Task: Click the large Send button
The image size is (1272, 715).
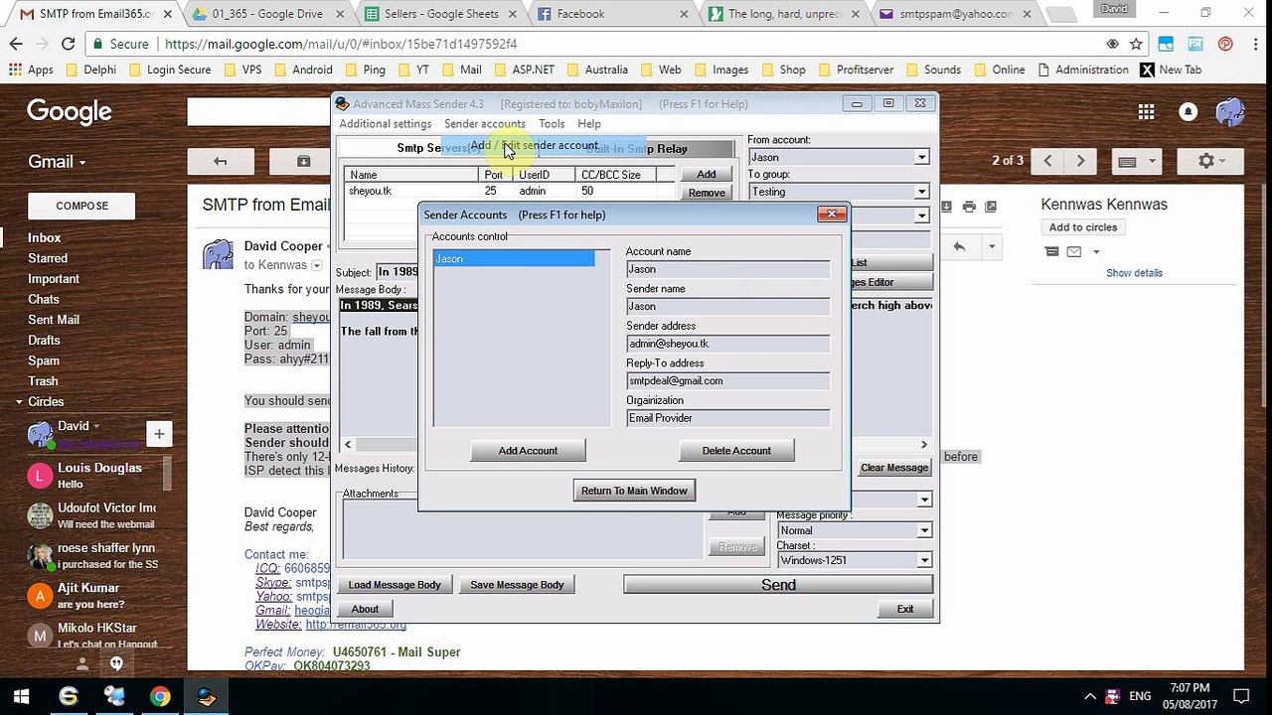Action: (x=778, y=585)
